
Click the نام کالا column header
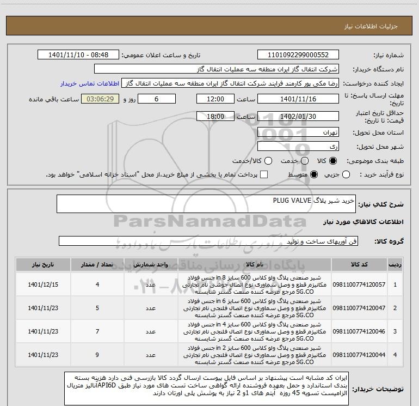[x=255, y=265]
